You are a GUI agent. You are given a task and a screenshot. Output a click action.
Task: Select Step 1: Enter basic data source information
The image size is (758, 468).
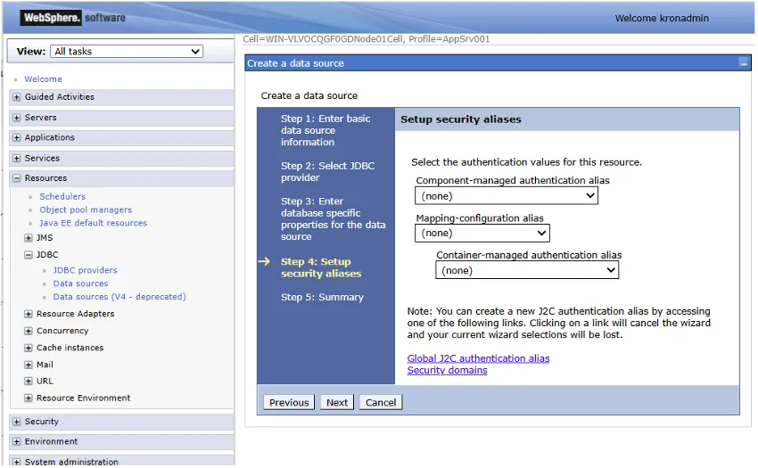click(325, 130)
